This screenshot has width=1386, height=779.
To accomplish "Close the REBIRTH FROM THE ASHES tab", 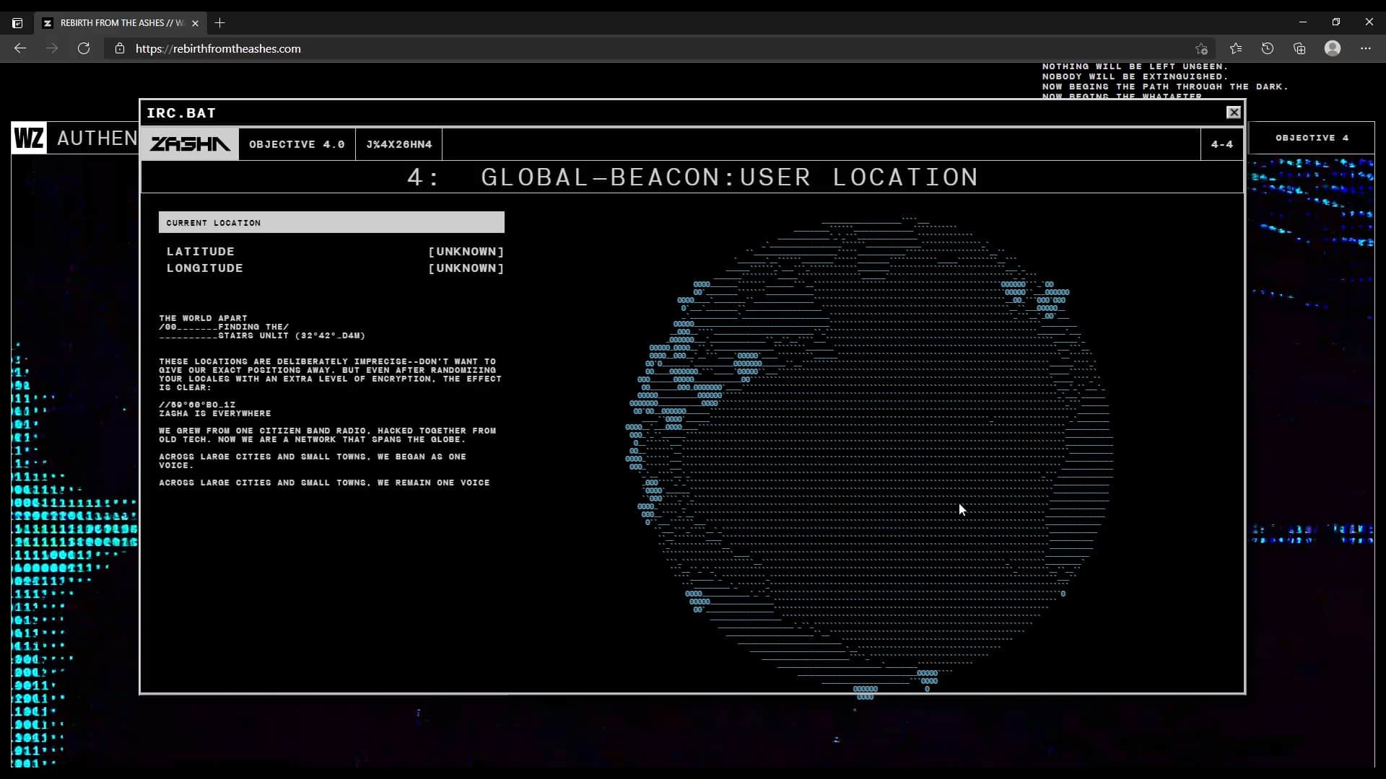I will [195, 23].
